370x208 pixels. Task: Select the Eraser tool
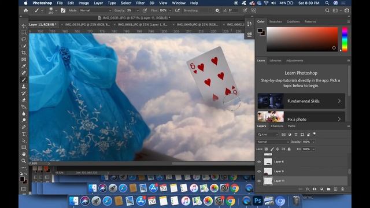[x=24, y=100]
